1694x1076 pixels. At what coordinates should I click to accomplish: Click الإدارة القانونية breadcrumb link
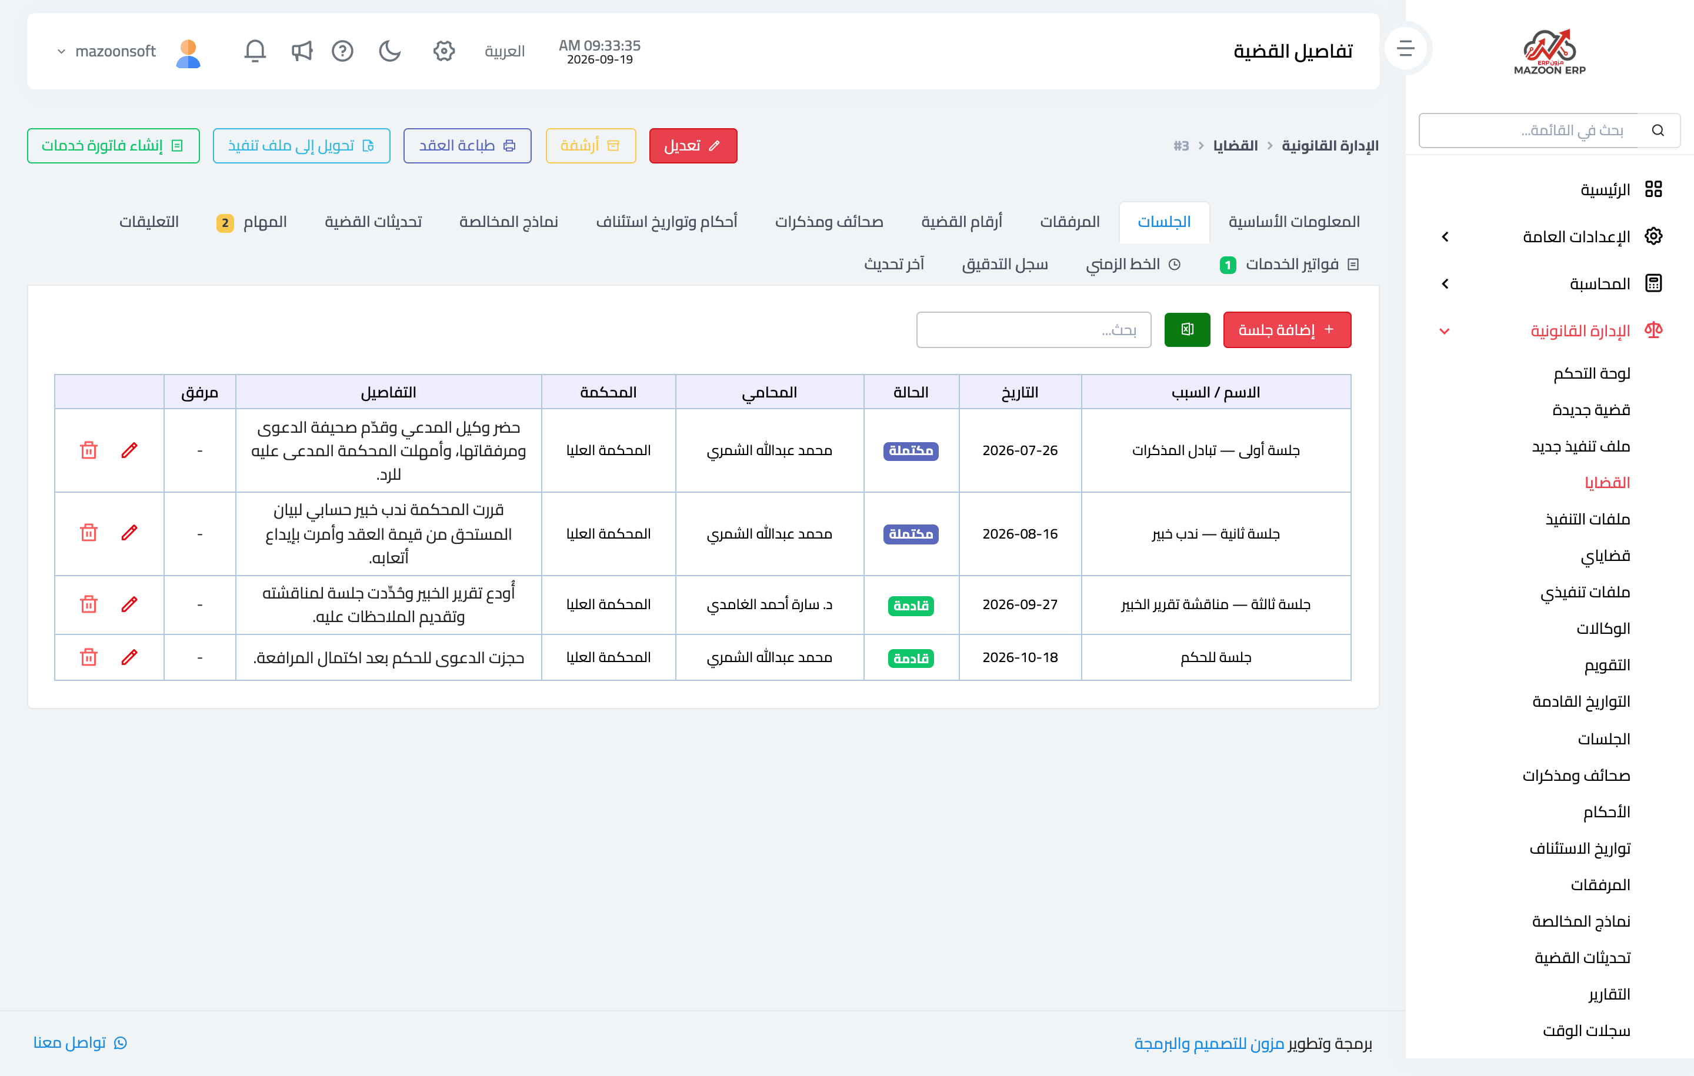[1329, 146]
